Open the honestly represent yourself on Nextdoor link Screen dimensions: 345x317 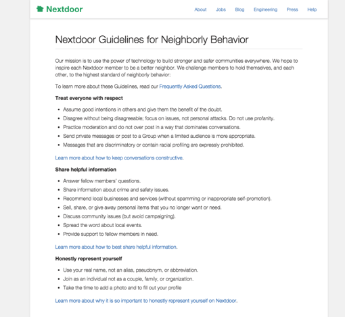point(145,301)
